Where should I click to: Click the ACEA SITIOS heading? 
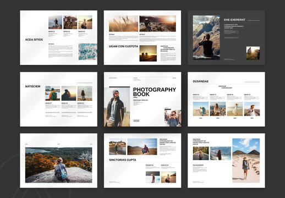click(34, 40)
